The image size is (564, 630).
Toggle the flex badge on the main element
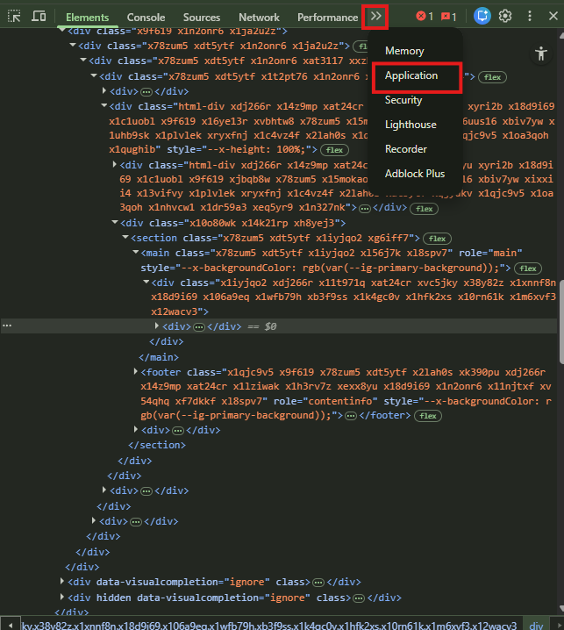click(x=528, y=268)
